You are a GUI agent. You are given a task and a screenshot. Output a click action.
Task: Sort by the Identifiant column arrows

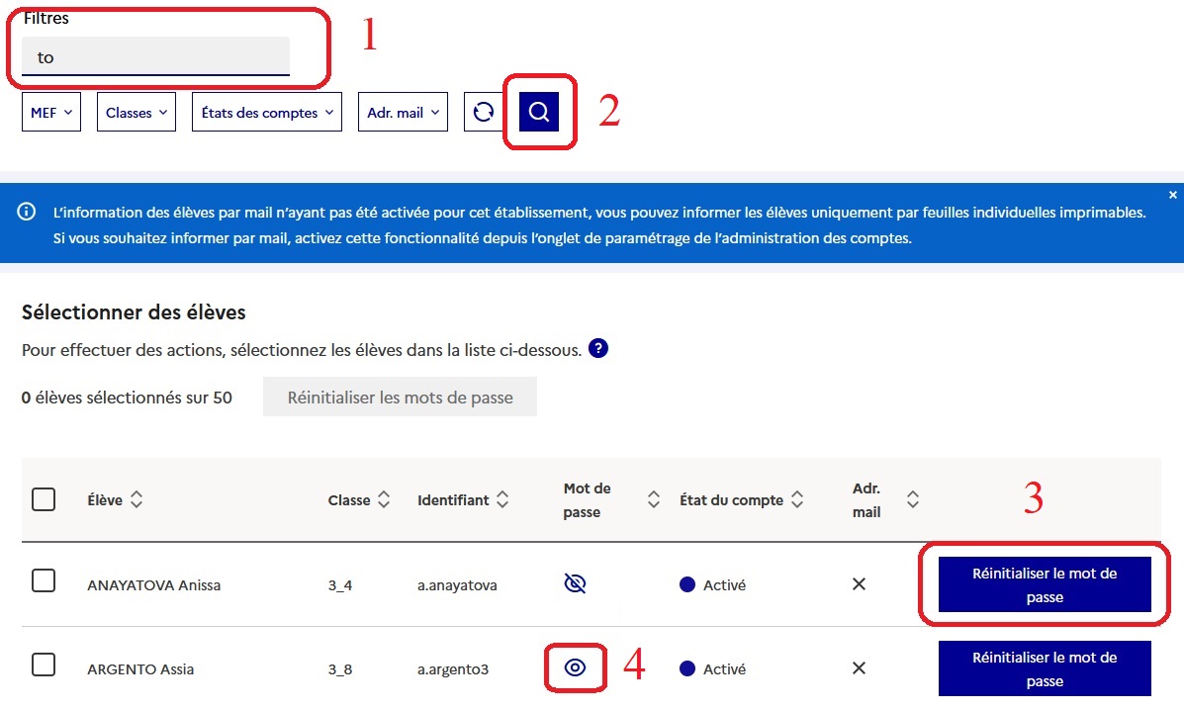pos(502,499)
